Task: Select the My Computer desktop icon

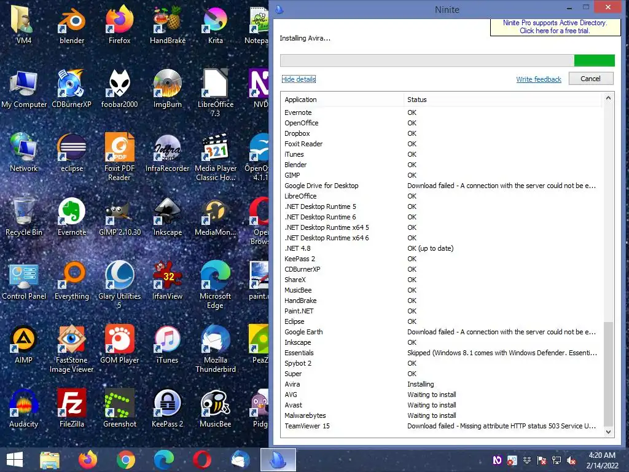Action: pyautogui.click(x=24, y=89)
